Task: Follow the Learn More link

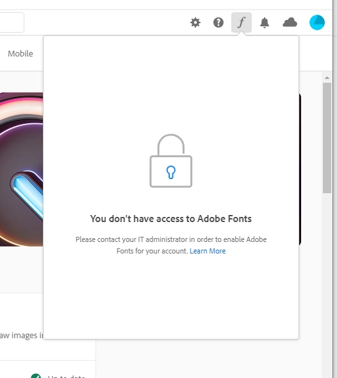Action: (208, 251)
